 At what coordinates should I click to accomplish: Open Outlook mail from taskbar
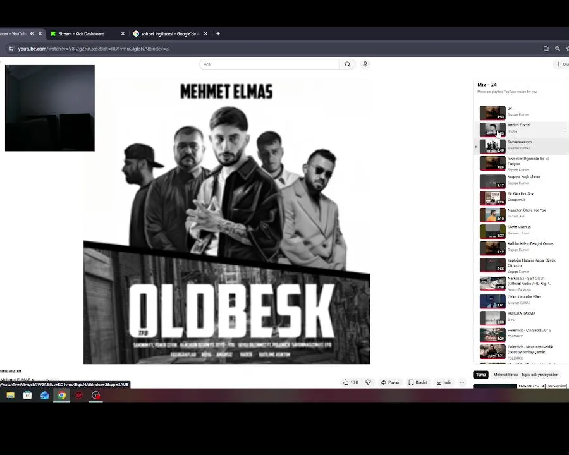[45, 395]
